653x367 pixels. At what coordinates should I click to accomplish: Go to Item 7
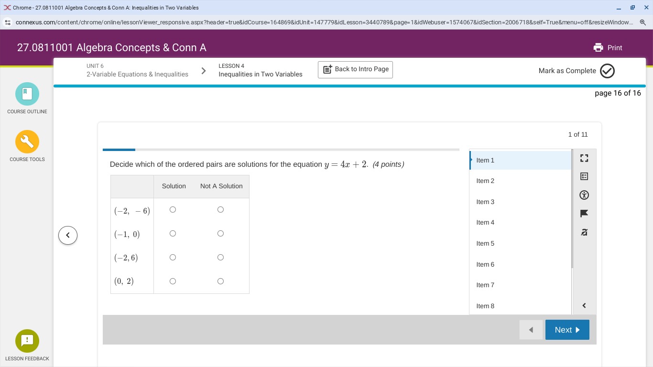pyautogui.click(x=520, y=285)
